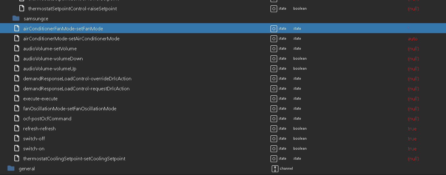Screen dimensions: 446x175
Task: Click the (null) value of audioVolume-volumeDown
Action: coord(413,59)
